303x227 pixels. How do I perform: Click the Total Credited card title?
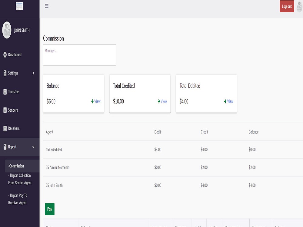point(124,86)
